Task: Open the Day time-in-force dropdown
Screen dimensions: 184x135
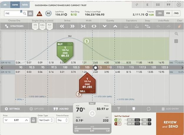Action: [x=62, y=120]
